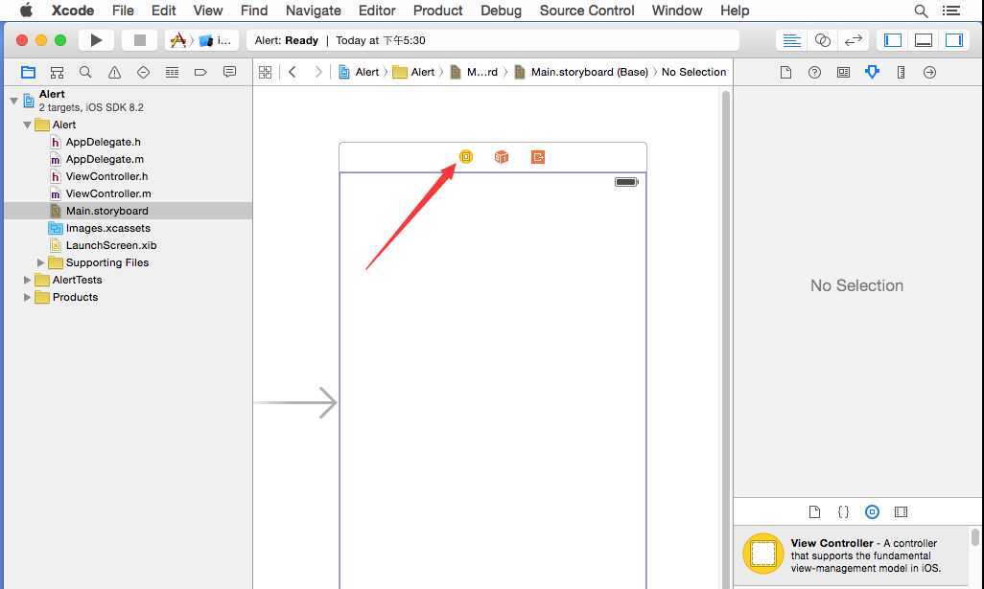Viewport: 984px width, 589px height.
Task: Show the Size inspector ruler icon
Action: [x=902, y=72]
